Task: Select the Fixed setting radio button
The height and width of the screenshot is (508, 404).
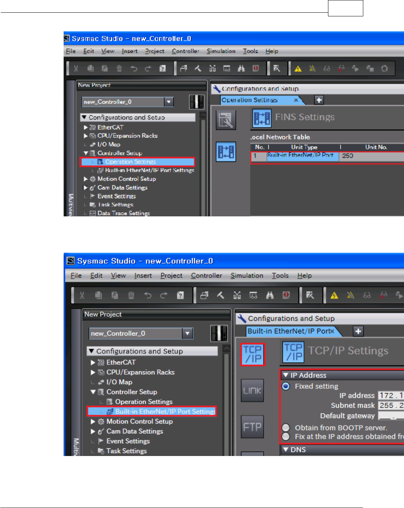Action: pyautogui.click(x=286, y=386)
